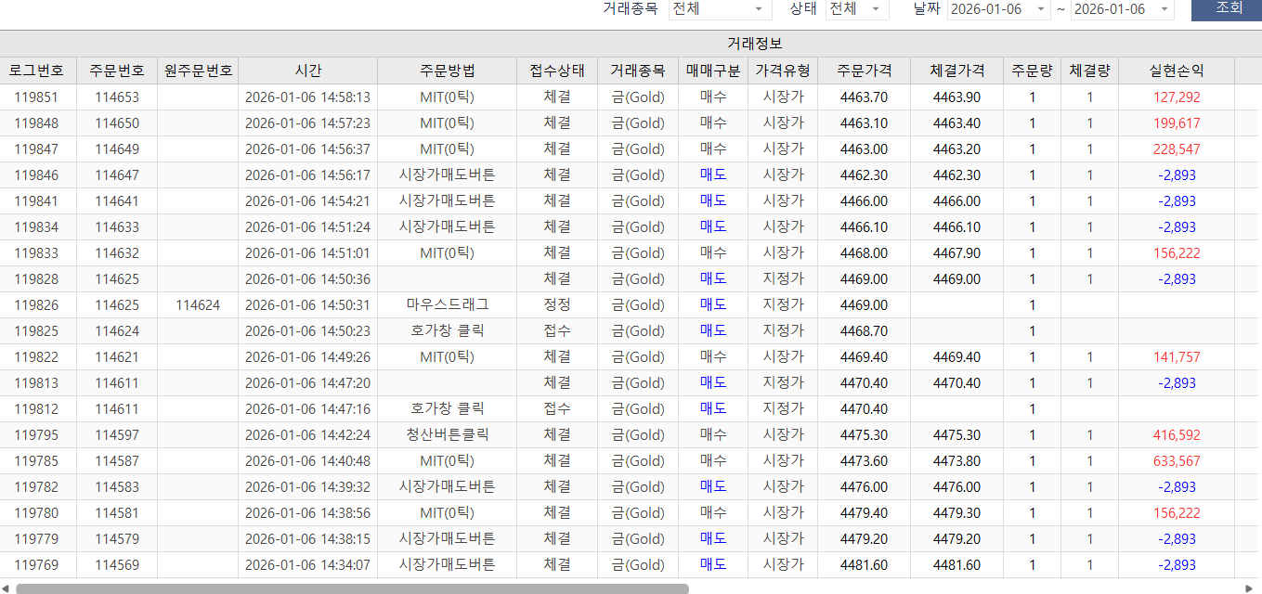Image resolution: width=1262 pixels, height=594 pixels.
Task: Click 매도 in row 119841
Action: point(713,201)
